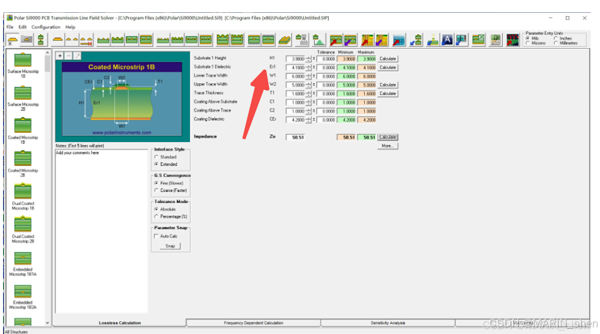Choose Coated Microstrip 2B structure icon

[x=23, y=164]
